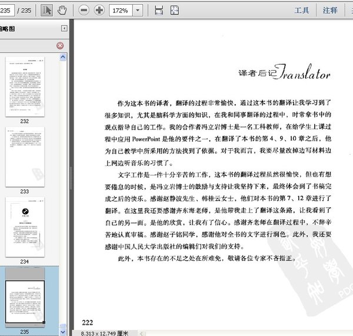Viewport: 353px width, 336px height.
Task: Select page 234 thumbnail
Action: click(25, 227)
